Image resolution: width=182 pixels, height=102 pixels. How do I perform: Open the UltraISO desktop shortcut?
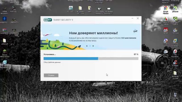(x=166, y=42)
